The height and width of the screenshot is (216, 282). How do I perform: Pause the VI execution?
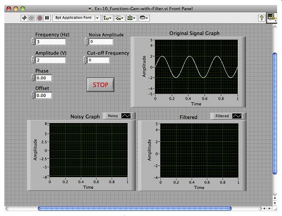point(47,18)
